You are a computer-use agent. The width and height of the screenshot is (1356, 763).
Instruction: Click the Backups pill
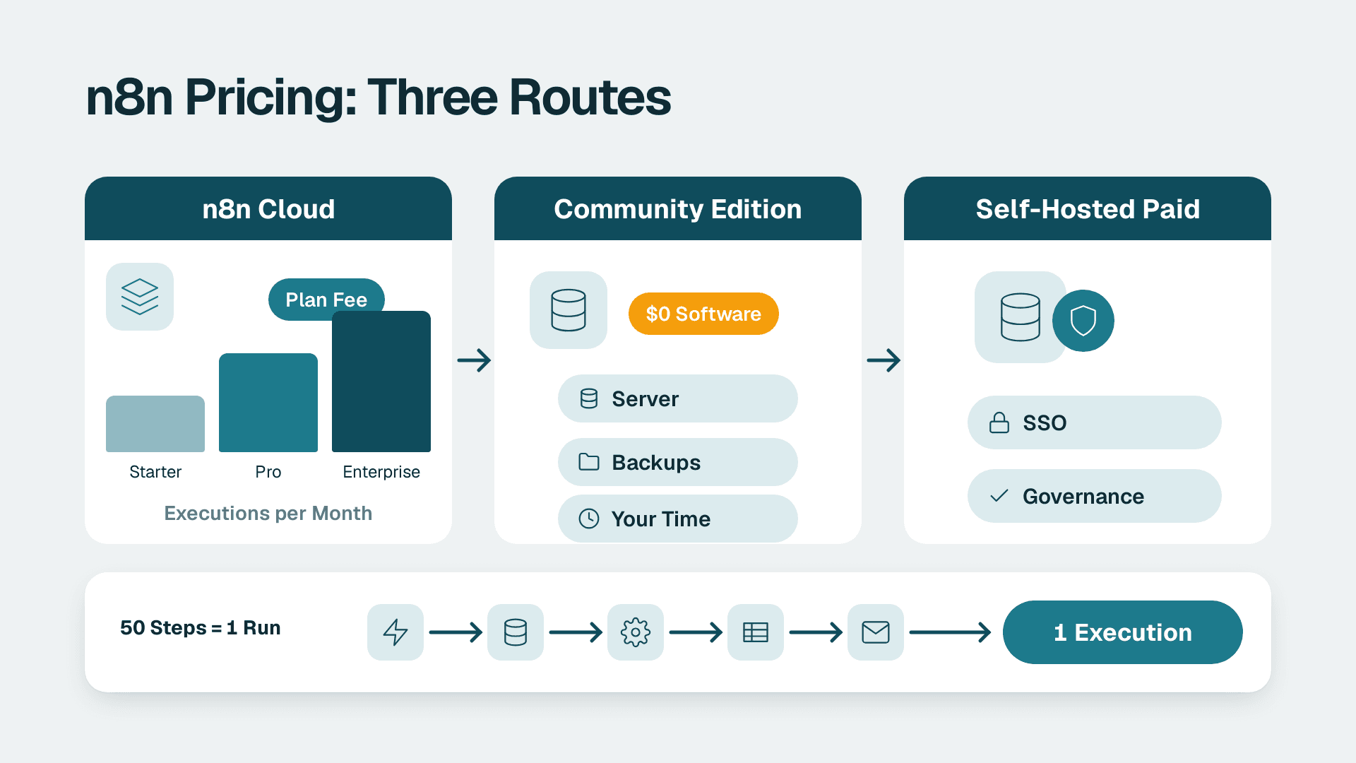[678, 462]
